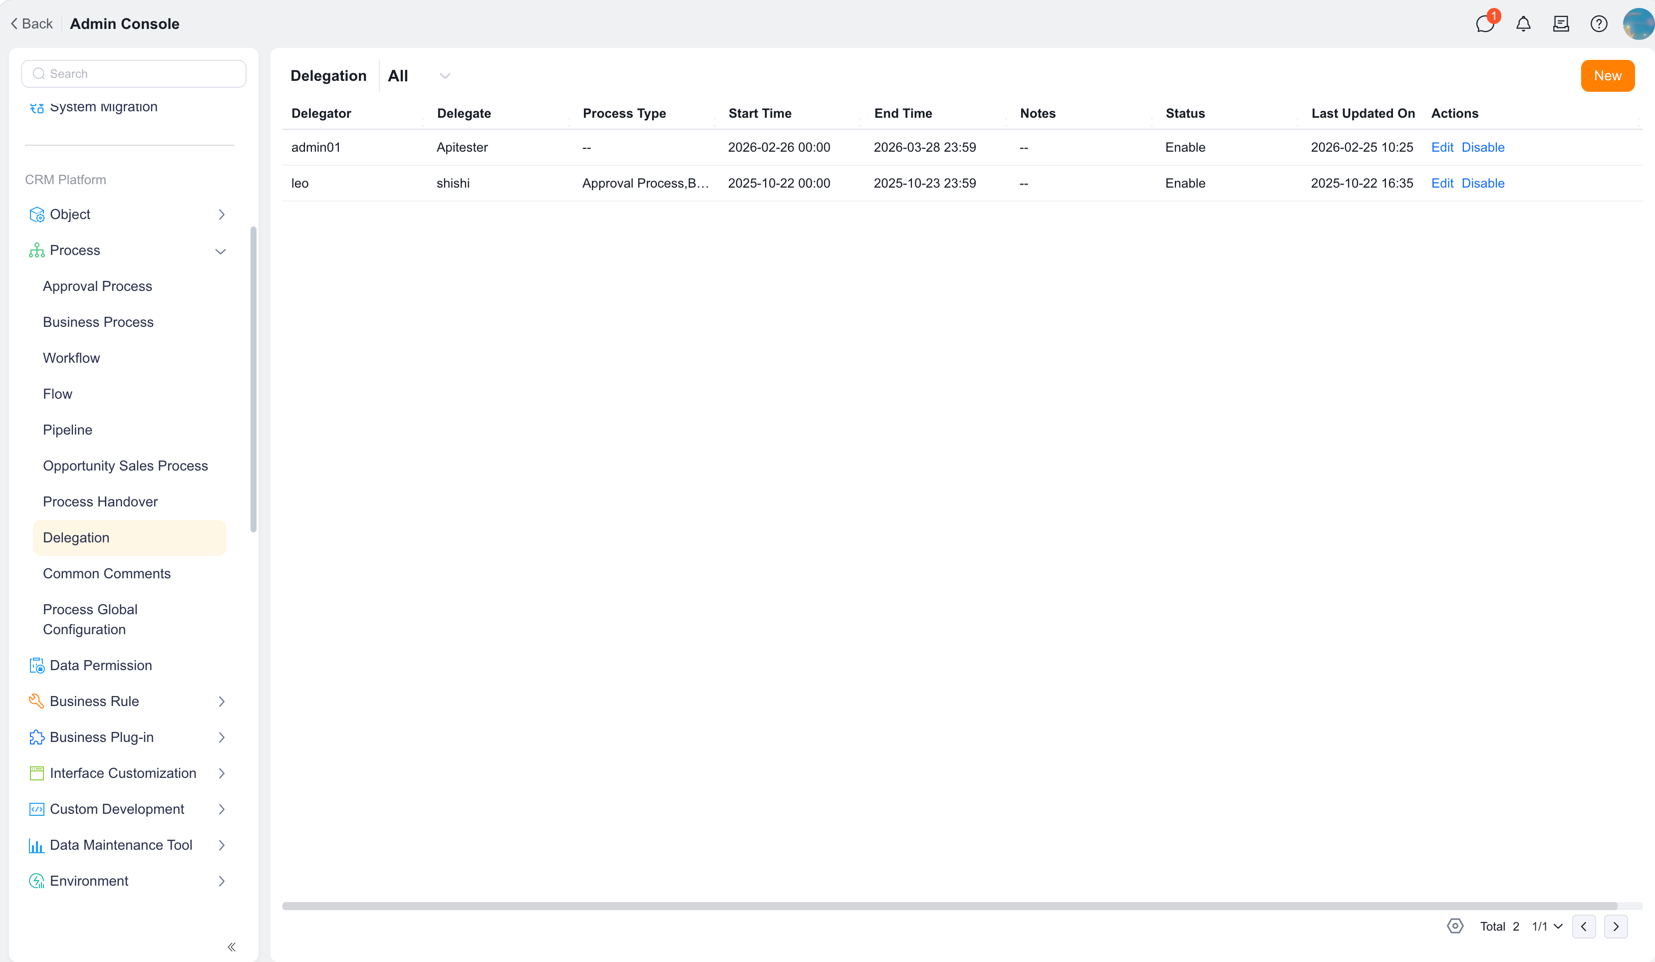Expand the Object menu chevron
Image resolution: width=1655 pixels, height=962 pixels.
click(x=221, y=215)
